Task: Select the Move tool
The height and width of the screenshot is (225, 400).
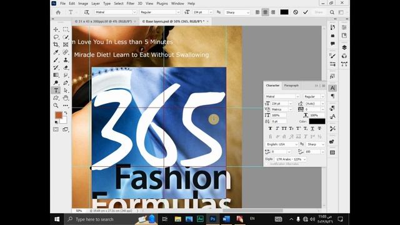Action: (56, 29)
